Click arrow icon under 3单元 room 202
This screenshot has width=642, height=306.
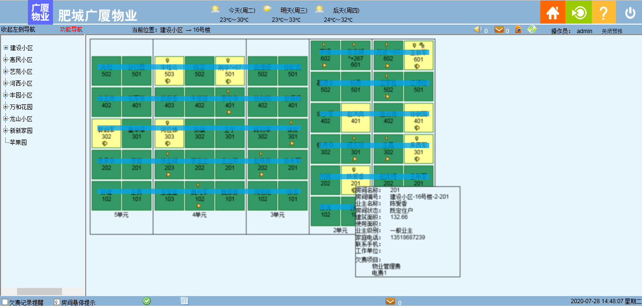coord(261,175)
